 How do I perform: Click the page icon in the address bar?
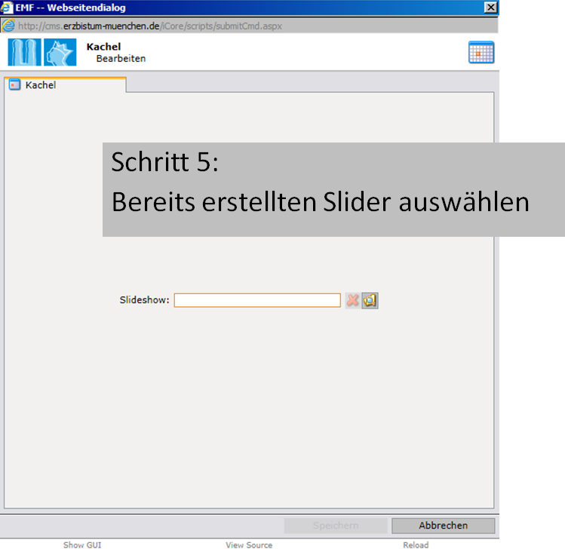click(x=8, y=25)
